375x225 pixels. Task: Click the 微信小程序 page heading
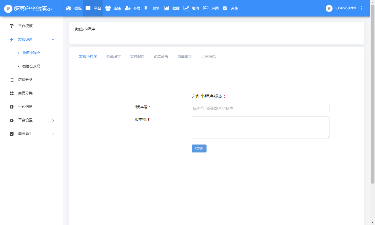pyautogui.click(x=85, y=29)
